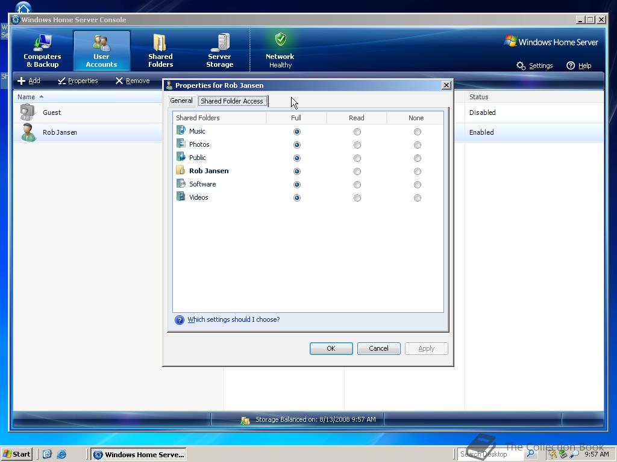Click the desktop search magnifier icon
The image size is (617, 462).
click(x=530, y=454)
